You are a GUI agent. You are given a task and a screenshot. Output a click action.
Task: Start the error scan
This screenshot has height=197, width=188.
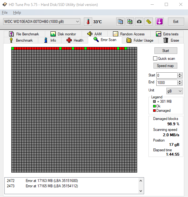pyautogui.click(x=166, y=51)
